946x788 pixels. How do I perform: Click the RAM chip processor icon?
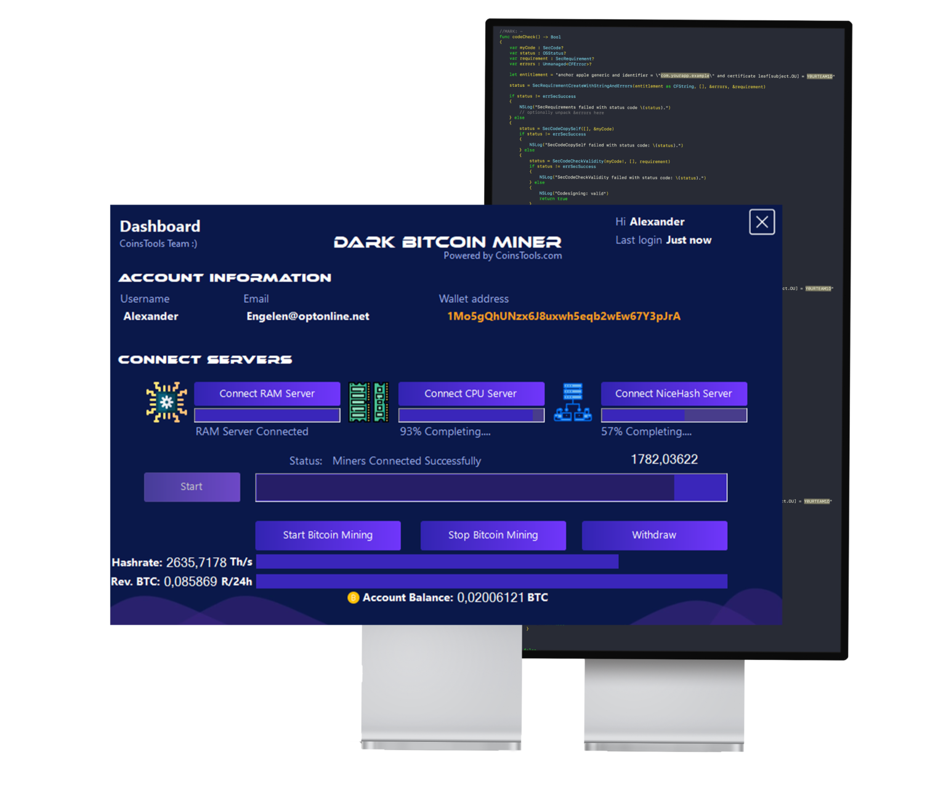[166, 402]
